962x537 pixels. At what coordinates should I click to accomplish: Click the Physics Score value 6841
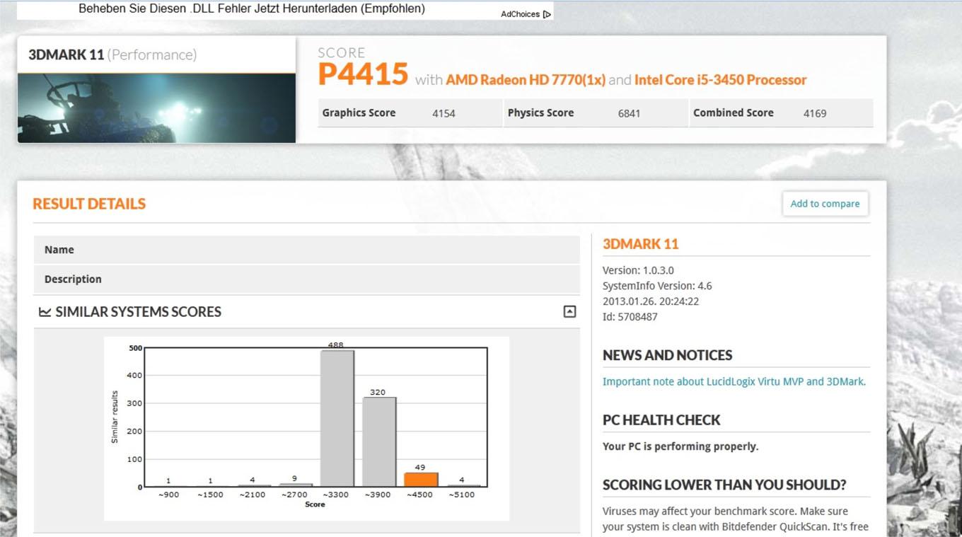click(629, 113)
